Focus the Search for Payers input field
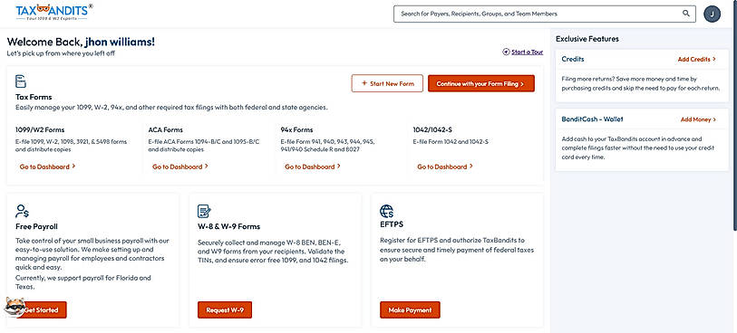The height and width of the screenshot is (333, 737). point(544,14)
